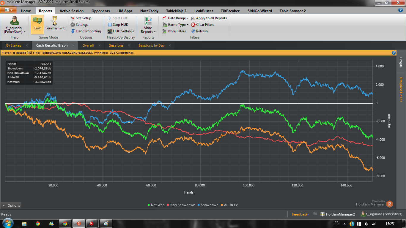Open the Opponents ribbon tab
The width and height of the screenshot is (406, 228).
pyautogui.click(x=100, y=11)
